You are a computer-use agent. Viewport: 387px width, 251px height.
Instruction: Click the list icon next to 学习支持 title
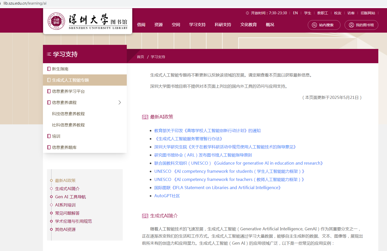[49, 54]
